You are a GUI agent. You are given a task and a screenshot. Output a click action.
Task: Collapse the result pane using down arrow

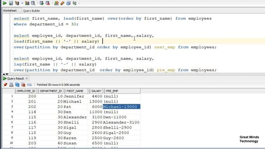click(7, 74)
